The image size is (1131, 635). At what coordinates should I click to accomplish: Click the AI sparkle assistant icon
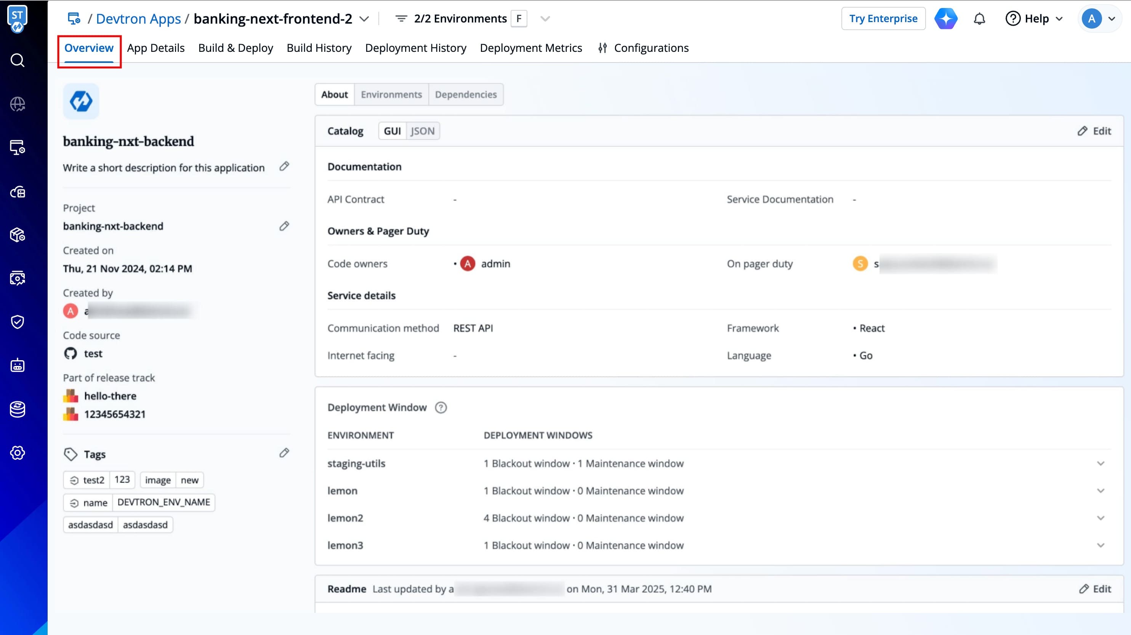pos(946,19)
